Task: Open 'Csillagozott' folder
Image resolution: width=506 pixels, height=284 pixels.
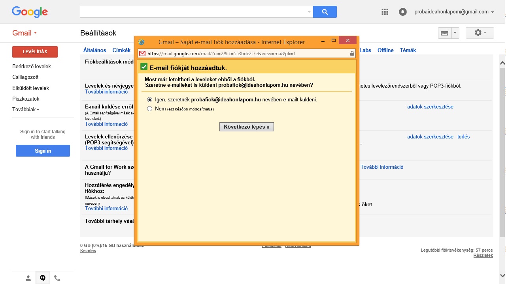Action: point(25,77)
